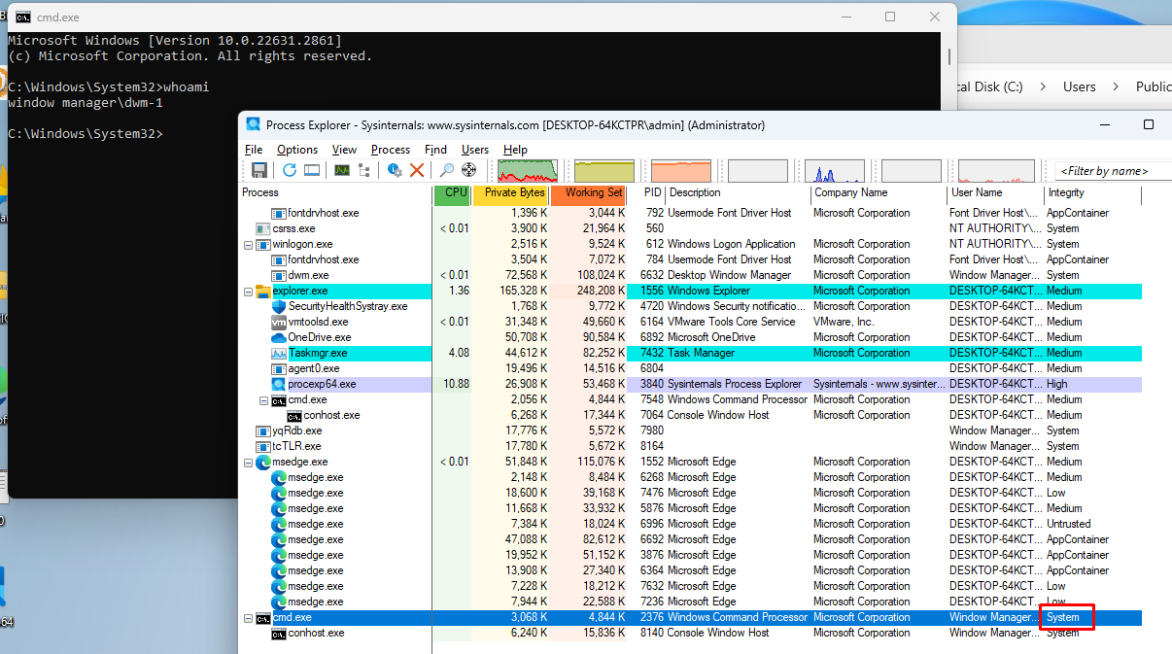The width and height of the screenshot is (1172, 654).
Task: Click the green CPU column header
Action: (x=453, y=193)
